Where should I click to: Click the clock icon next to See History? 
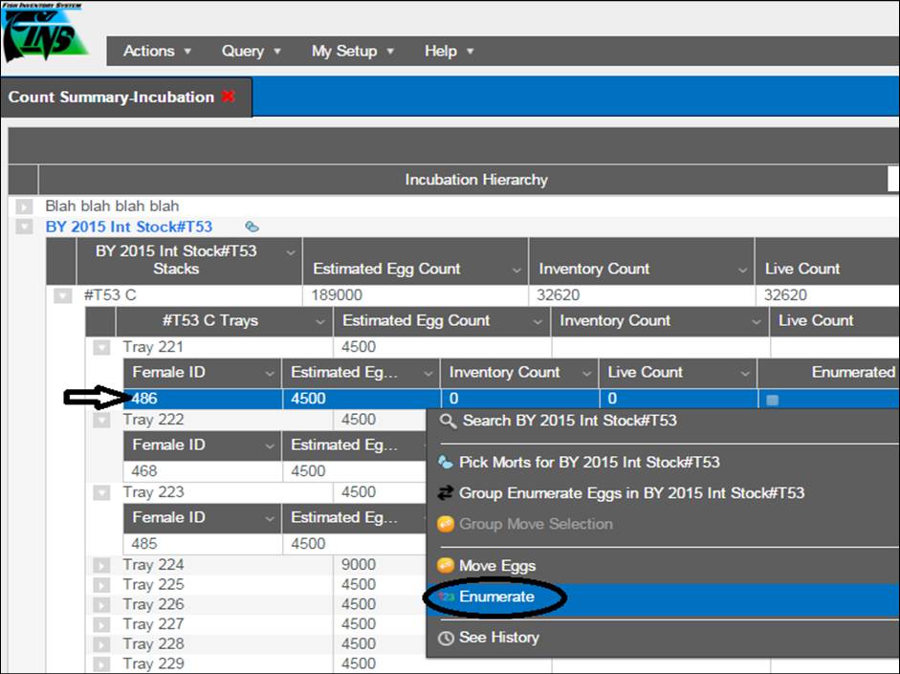(x=445, y=639)
